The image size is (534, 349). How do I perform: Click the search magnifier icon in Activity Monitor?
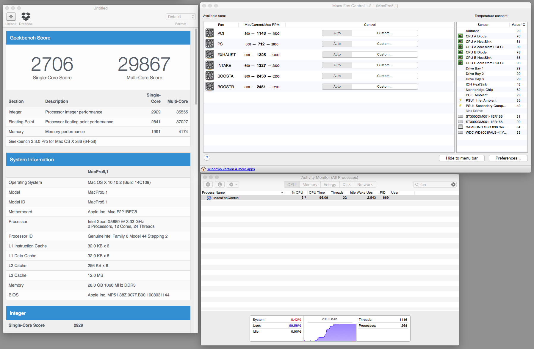click(x=417, y=184)
